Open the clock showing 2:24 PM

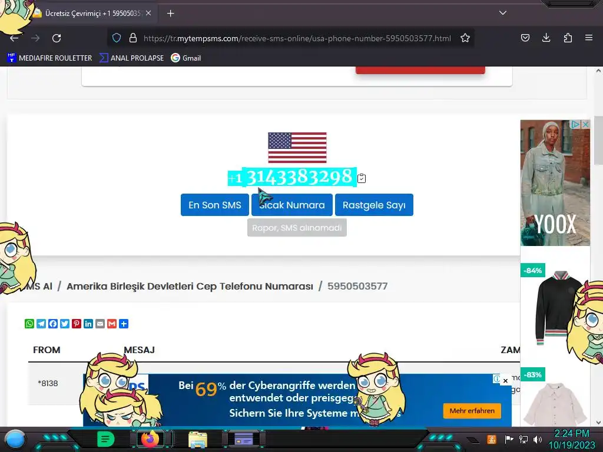click(571, 439)
